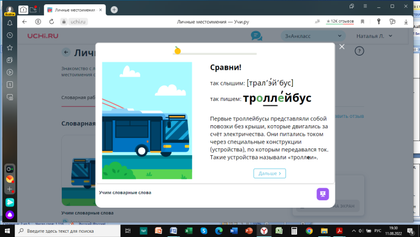Screen dimensions: 420x237
Task: Reload the page with refresh icon
Action: (x=51, y=21)
